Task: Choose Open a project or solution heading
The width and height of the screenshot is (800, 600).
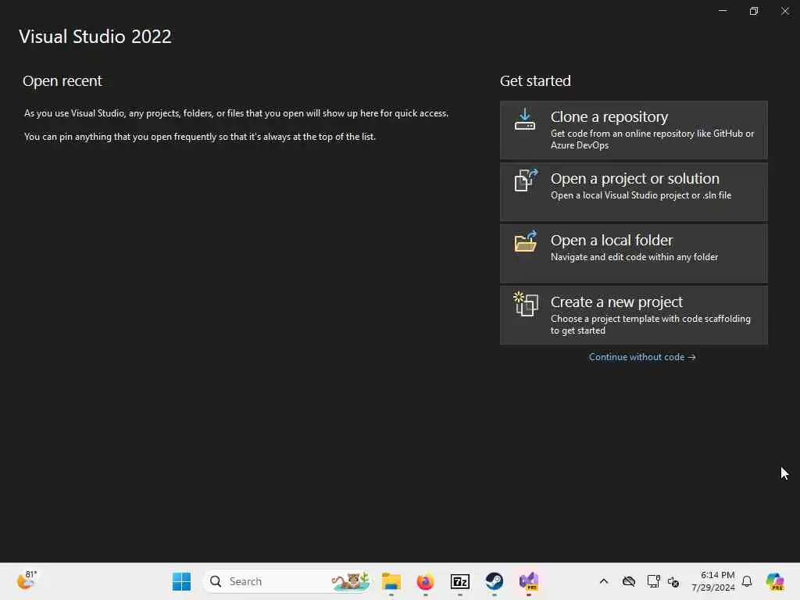Action: coord(634,179)
